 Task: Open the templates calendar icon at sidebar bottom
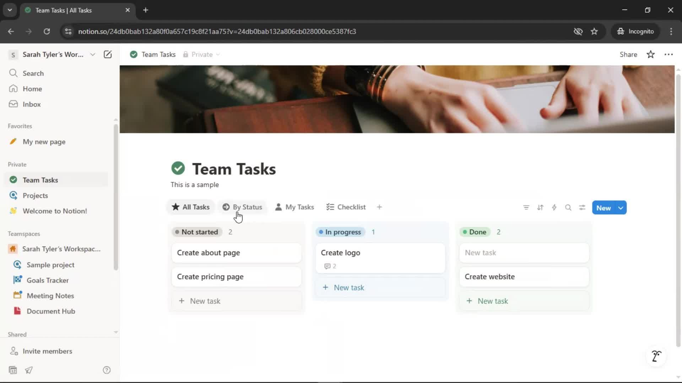(13, 370)
